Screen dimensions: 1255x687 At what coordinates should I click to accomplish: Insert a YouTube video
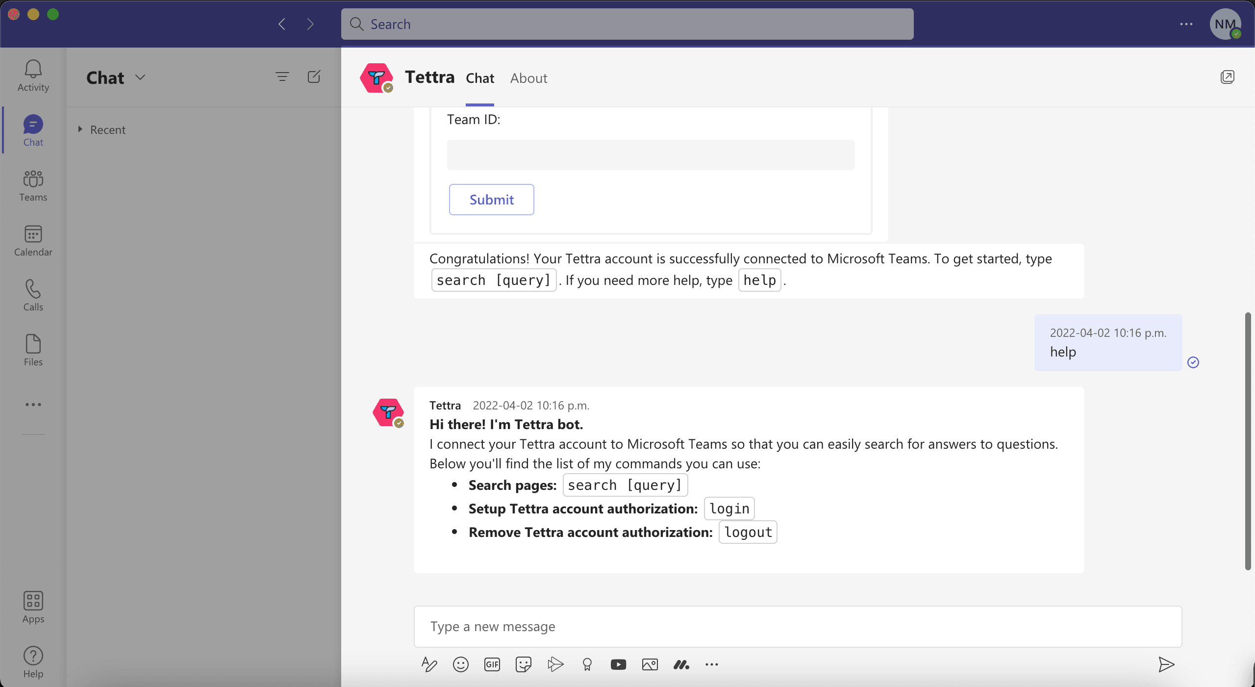619,664
